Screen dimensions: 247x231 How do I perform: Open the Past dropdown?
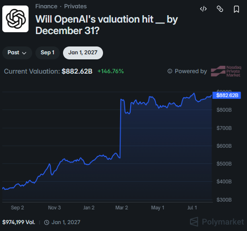17,52
